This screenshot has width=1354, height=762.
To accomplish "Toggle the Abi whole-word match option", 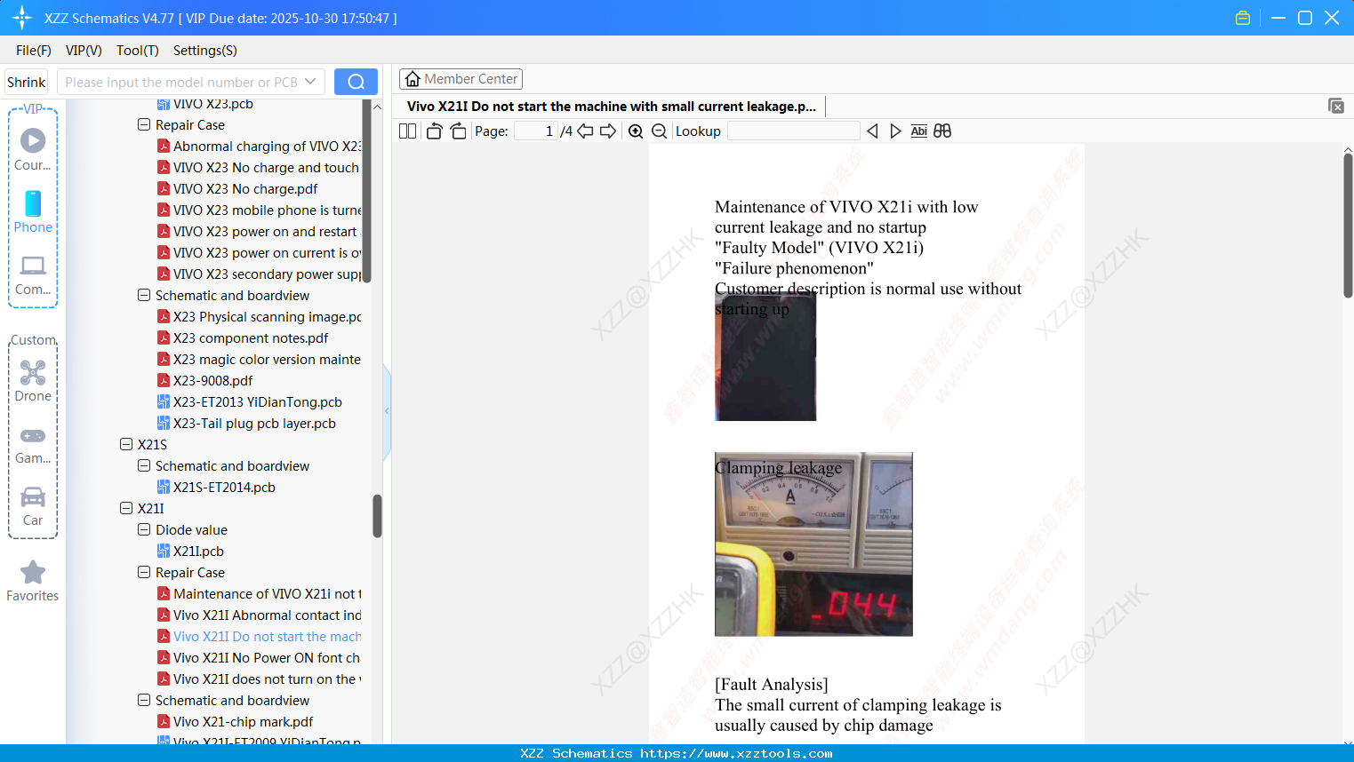I will point(918,131).
